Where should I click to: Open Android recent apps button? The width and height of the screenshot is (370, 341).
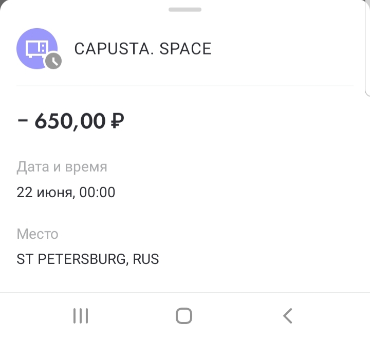[x=81, y=316]
